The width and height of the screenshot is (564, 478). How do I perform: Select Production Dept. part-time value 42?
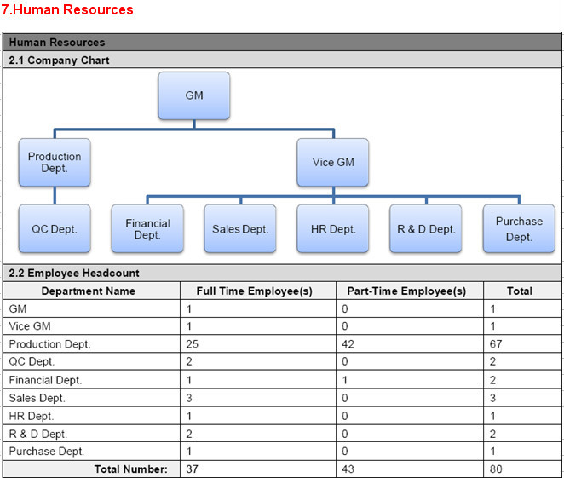[x=348, y=344]
